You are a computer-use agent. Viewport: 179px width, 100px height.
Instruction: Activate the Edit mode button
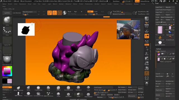pos(50,13)
